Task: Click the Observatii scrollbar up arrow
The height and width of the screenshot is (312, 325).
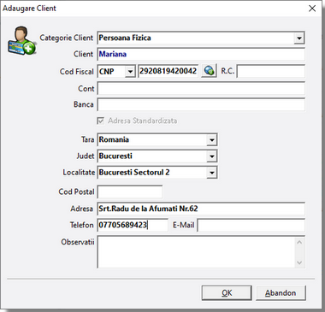Action: tap(299, 242)
